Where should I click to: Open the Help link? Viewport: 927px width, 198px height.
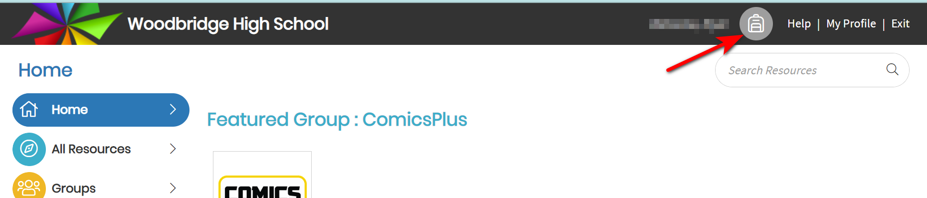799,23
